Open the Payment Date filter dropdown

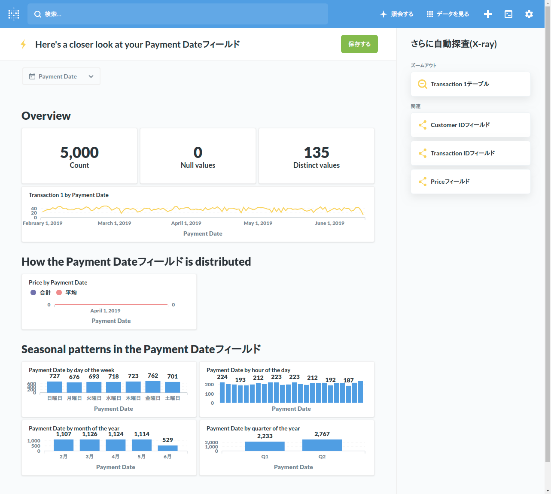61,76
